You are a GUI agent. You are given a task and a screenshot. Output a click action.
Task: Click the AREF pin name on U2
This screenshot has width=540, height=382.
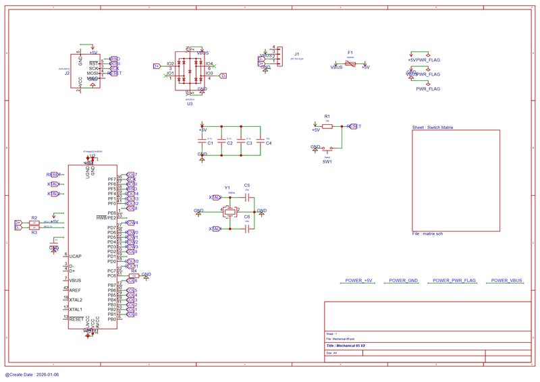coord(75,290)
